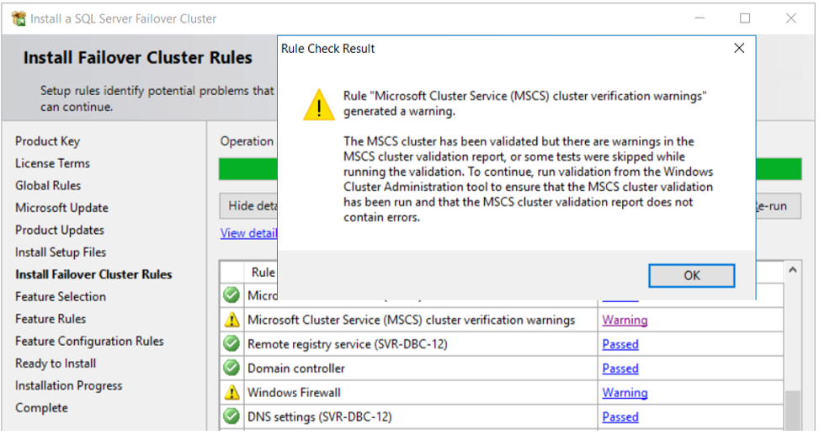Click the Rule column header

point(263,272)
